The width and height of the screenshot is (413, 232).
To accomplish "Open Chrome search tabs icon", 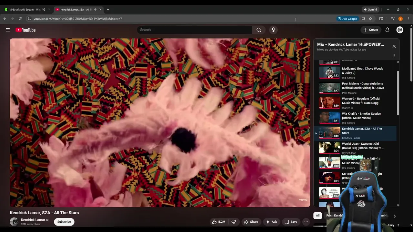I will [381, 19].
